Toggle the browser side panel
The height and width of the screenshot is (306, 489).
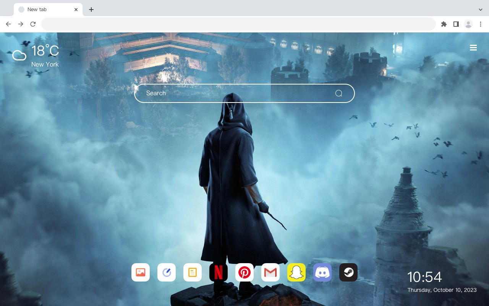(x=456, y=24)
